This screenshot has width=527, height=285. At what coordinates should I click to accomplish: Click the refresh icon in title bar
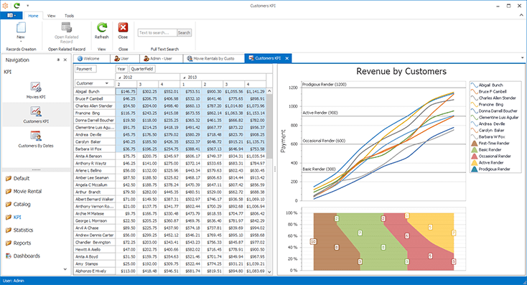pyautogui.click(x=17, y=5)
